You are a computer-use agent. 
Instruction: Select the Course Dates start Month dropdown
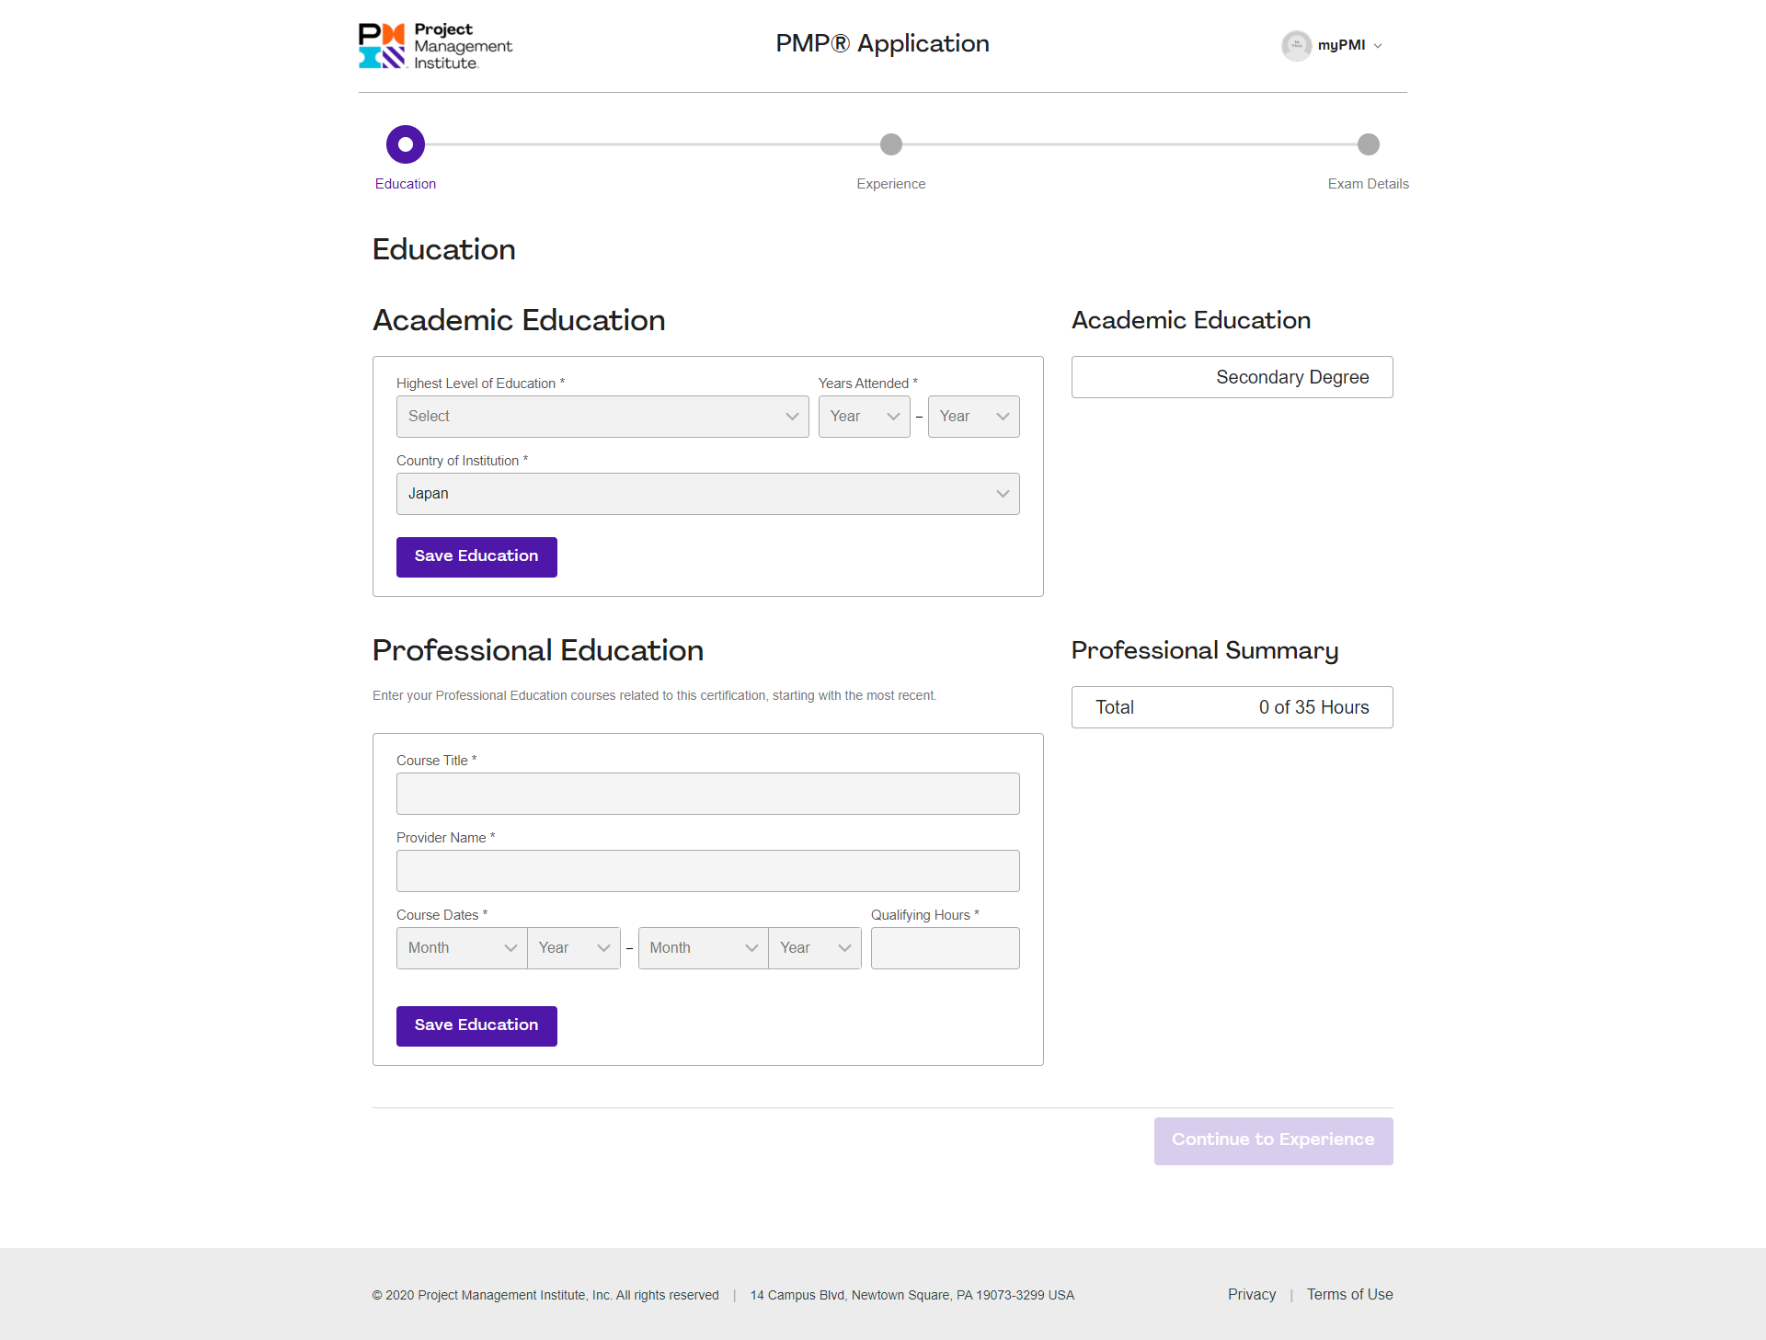pyautogui.click(x=457, y=947)
